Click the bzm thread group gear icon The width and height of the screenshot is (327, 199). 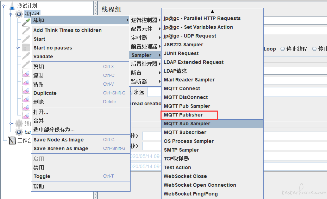pyautogui.click(x=19, y=132)
